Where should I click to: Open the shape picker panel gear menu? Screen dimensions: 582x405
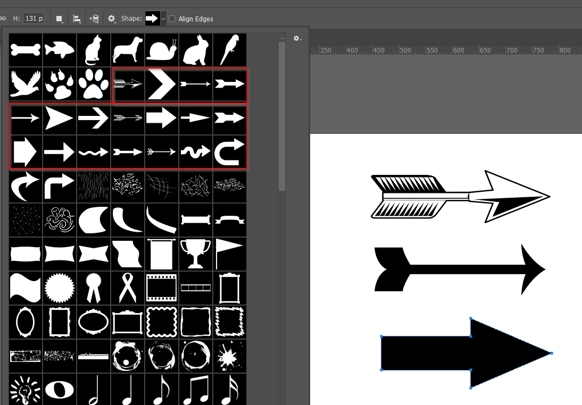297,38
